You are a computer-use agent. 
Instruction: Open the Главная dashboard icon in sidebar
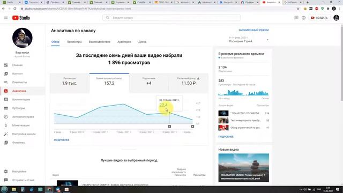click(6, 65)
